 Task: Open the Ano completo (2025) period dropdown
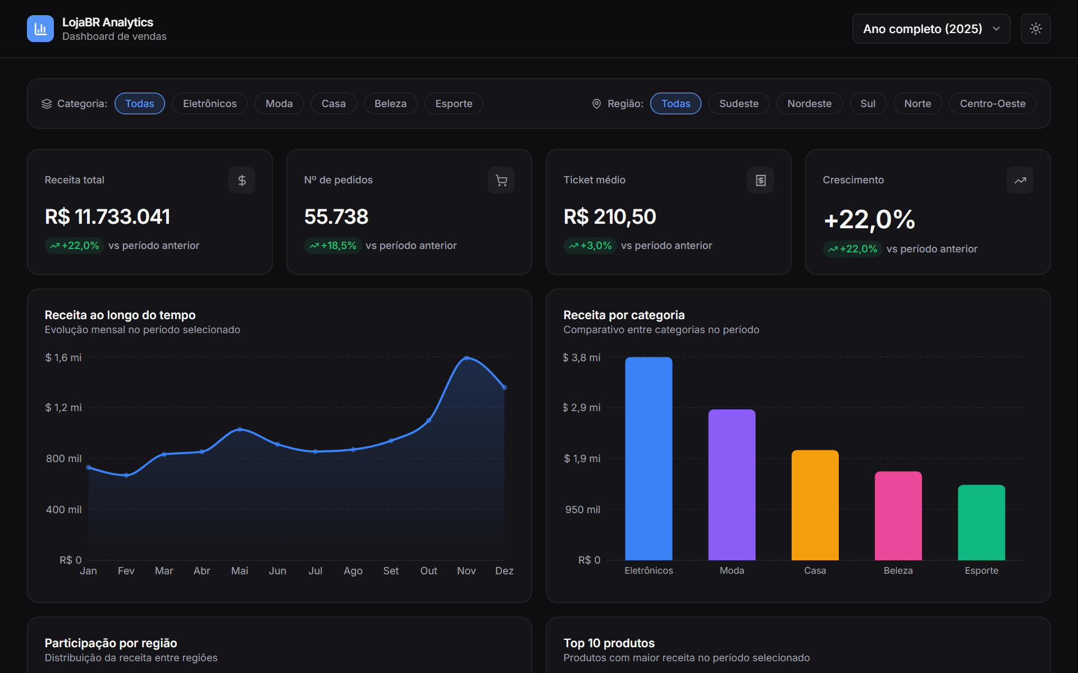931,29
